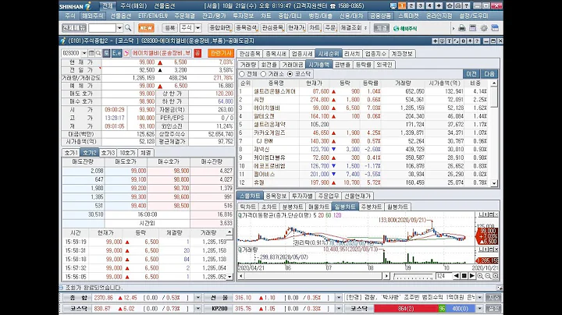562x315 pixels.
Task: Click the E.e icon next to the stock code
Action: click(x=116, y=53)
